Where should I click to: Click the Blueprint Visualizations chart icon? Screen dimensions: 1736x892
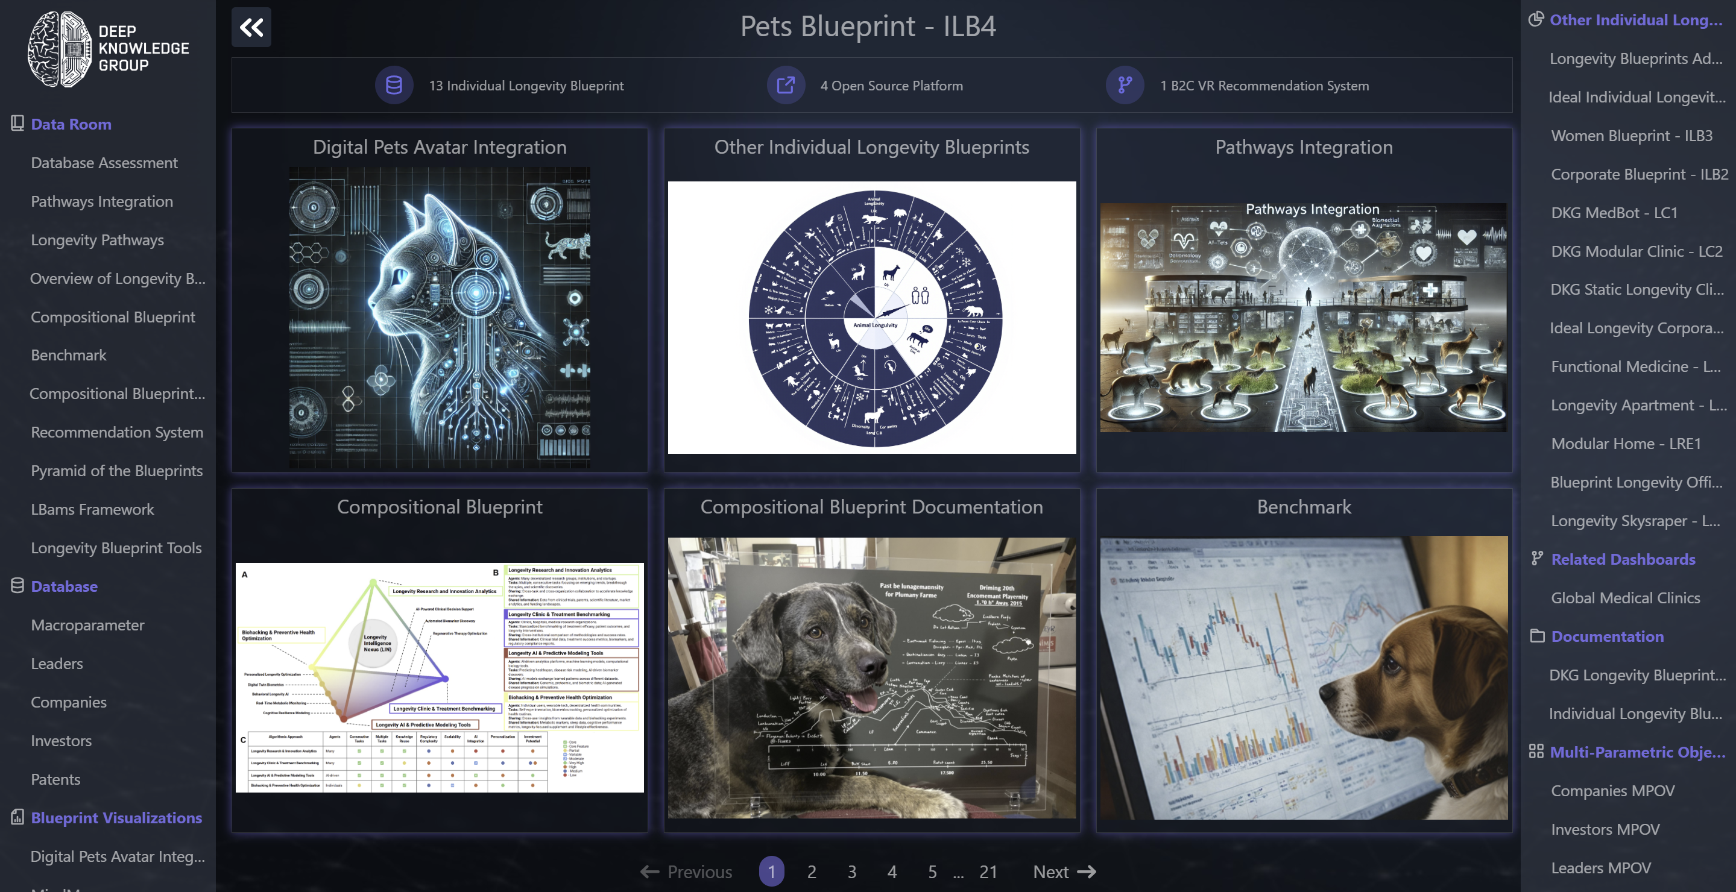click(17, 817)
